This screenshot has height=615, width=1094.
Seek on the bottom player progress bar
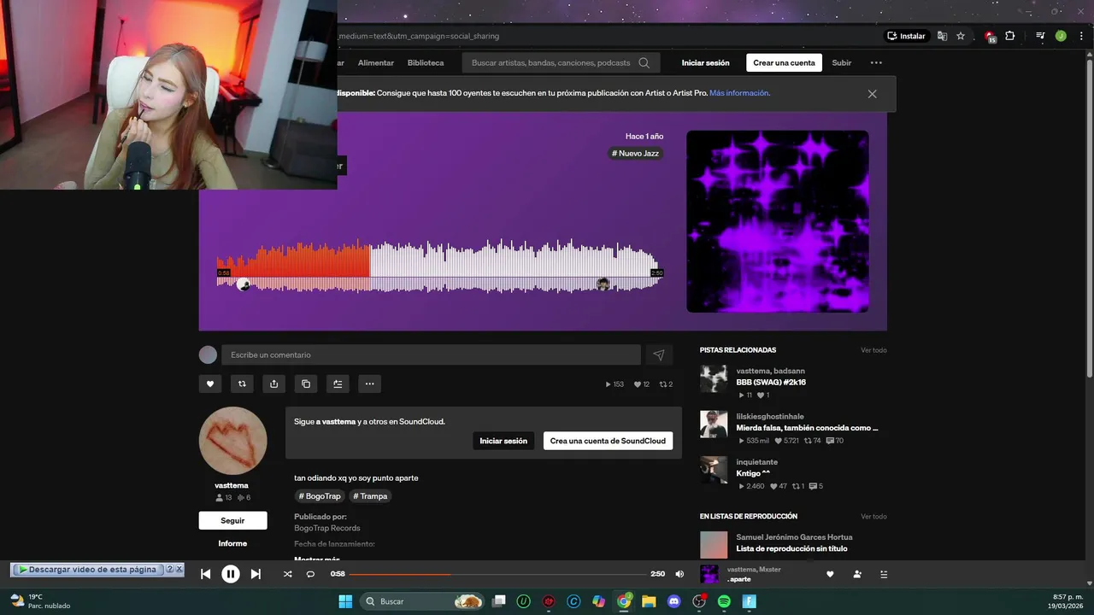[497, 574]
